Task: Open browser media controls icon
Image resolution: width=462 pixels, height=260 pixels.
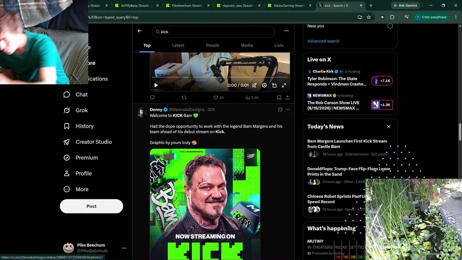Action: 406,17
